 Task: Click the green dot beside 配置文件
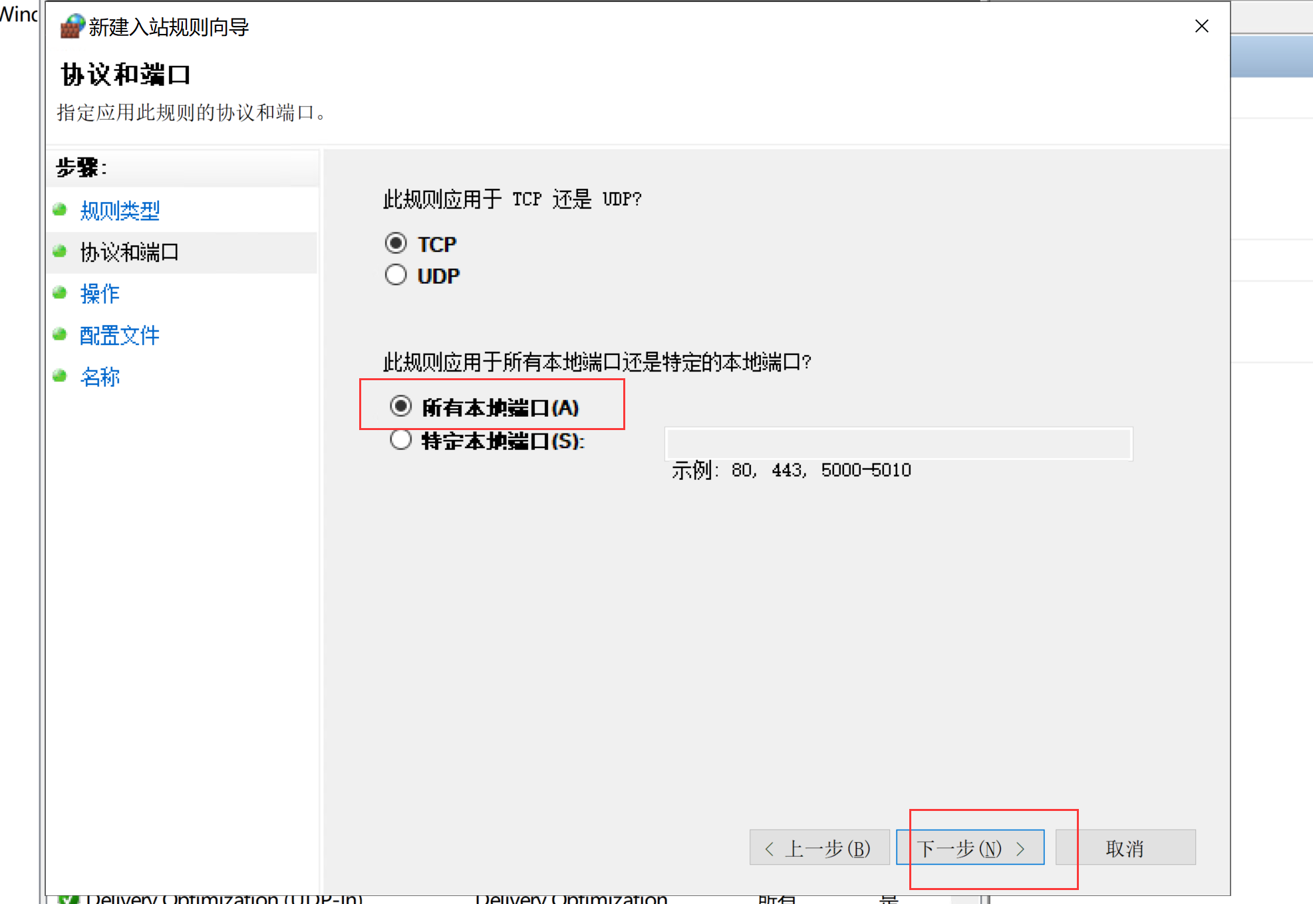(x=60, y=334)
